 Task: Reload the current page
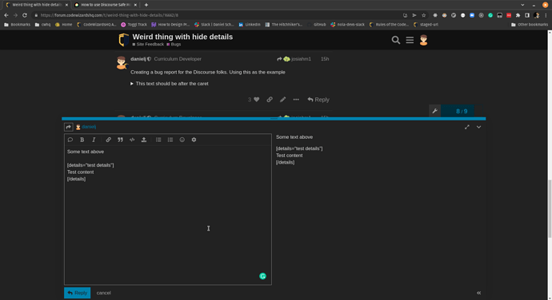pyautogui.click(x=25, y=15)
